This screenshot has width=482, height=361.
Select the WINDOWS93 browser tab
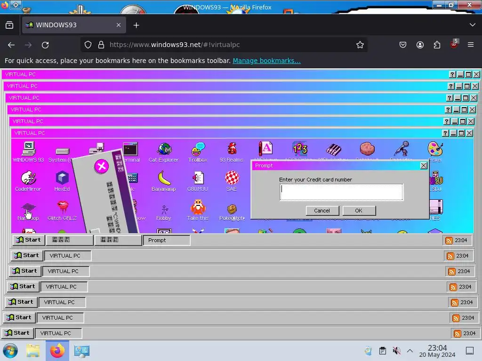coord(74,25)
